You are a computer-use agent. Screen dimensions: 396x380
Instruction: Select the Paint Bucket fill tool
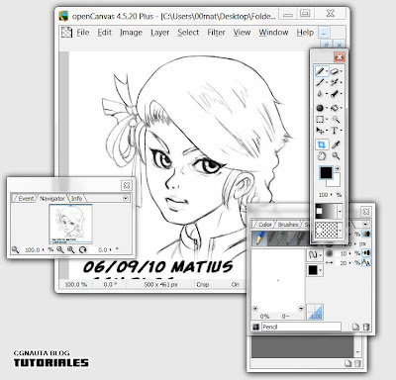click(x=335, y=108)
